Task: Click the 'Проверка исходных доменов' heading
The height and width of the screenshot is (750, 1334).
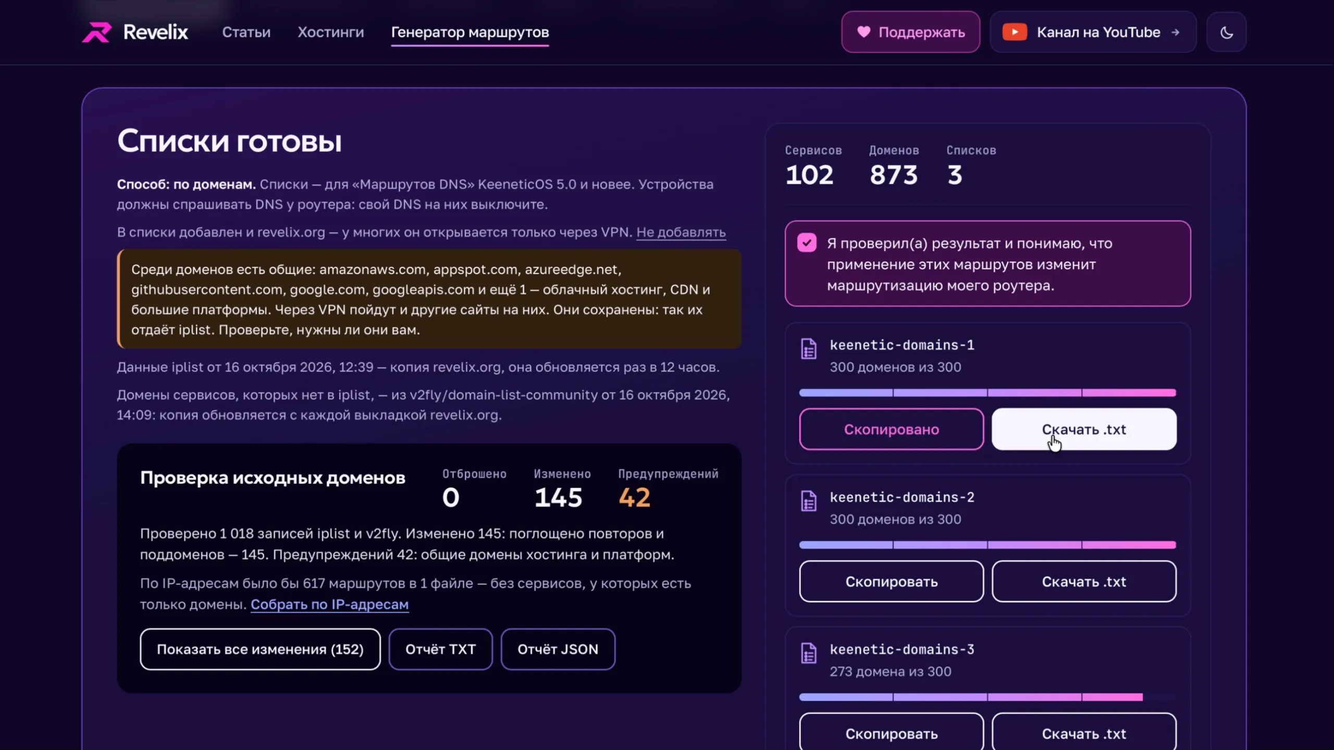Action: pyautogui.click(x=273, y=478)
